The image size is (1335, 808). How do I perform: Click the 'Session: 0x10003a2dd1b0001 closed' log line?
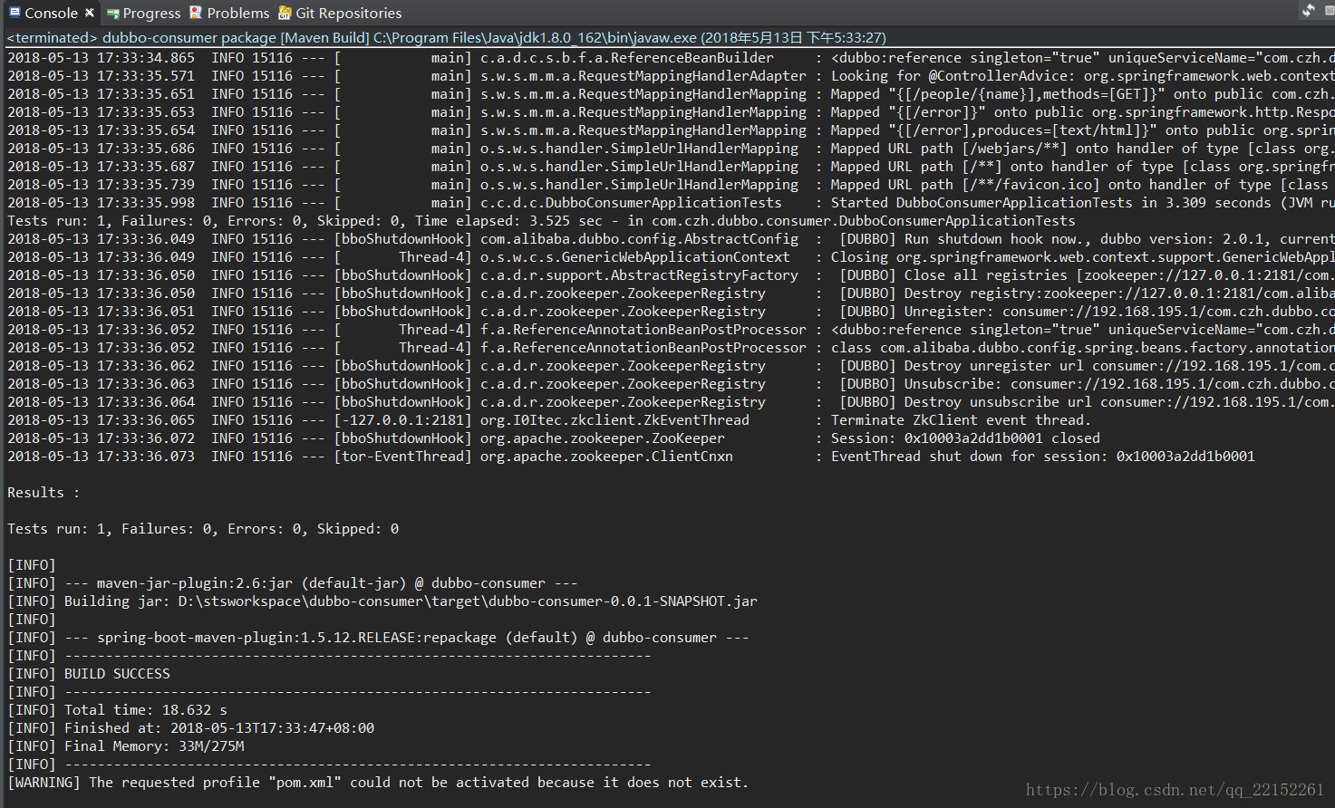click(554, 438)
